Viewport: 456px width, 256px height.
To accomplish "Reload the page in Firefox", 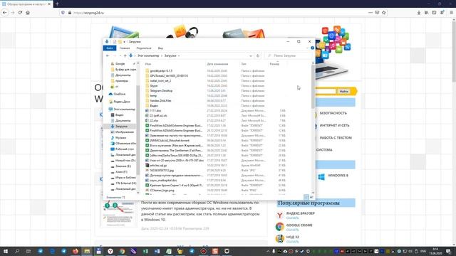I will pos(20,13).
